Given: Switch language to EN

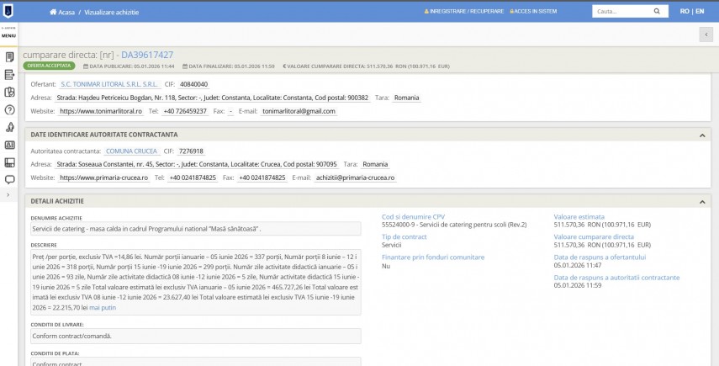Looking at the screenshot, I should (700, 12).
